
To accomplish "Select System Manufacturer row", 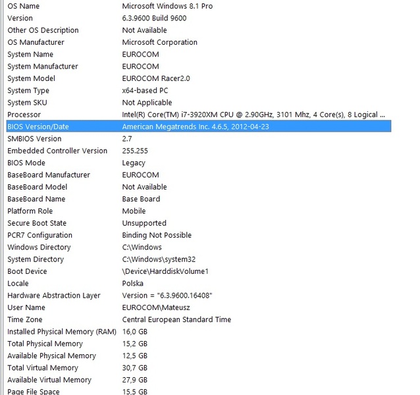I will coord(199,66).
